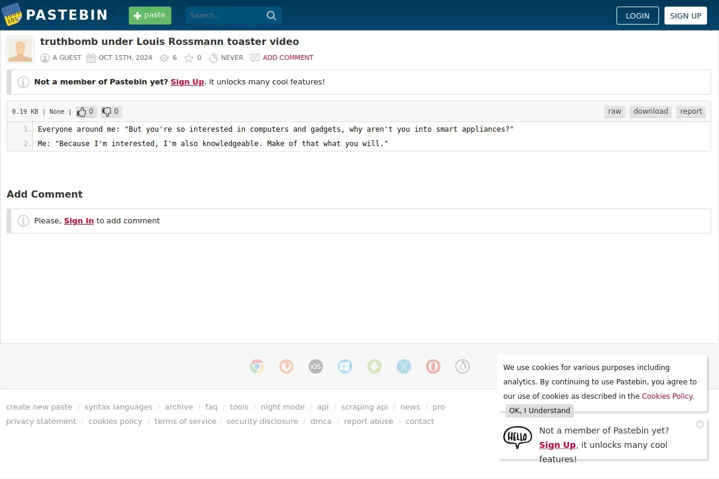Click the SIGN UP button

pyautogui.click(x=685, y=16)
